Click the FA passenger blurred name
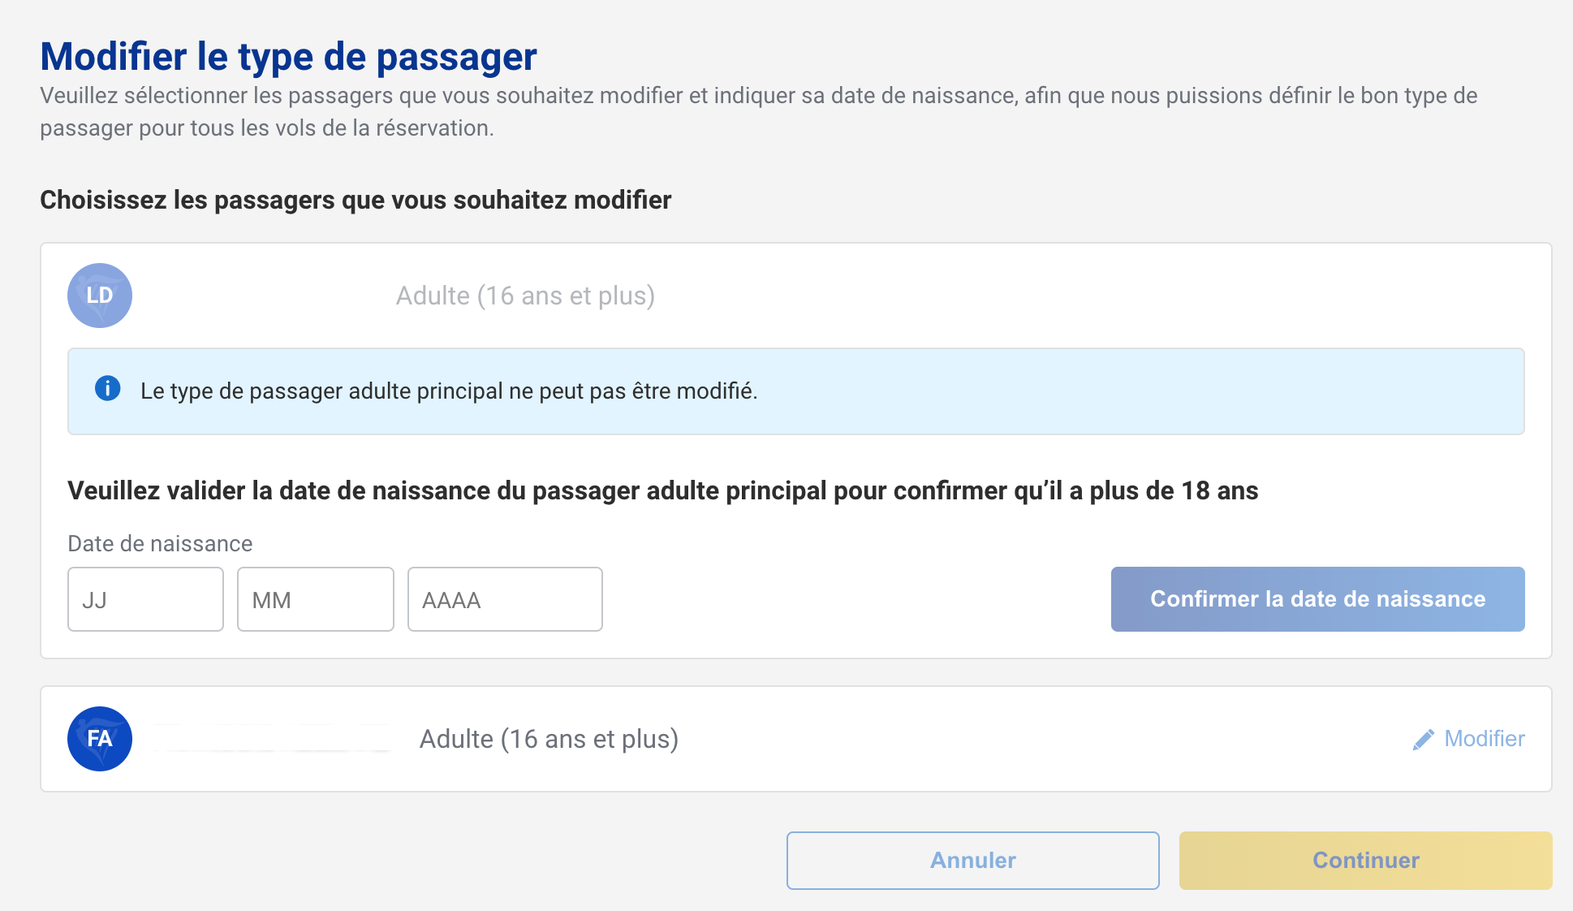The image size is (1573, 911). pyautogui.click(x=272, y=739)
